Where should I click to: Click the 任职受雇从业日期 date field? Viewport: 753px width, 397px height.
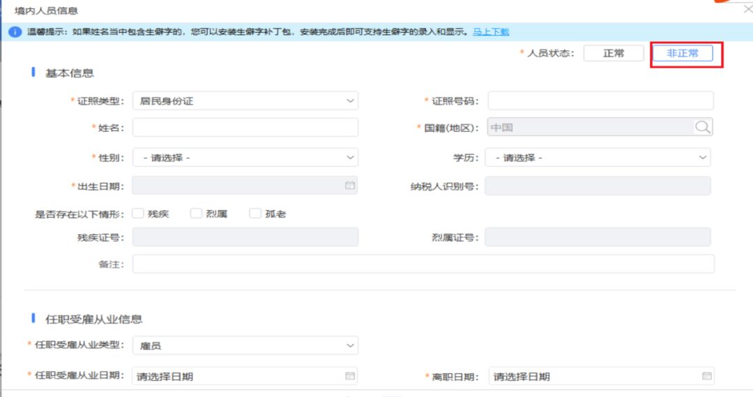coord(245,376)
